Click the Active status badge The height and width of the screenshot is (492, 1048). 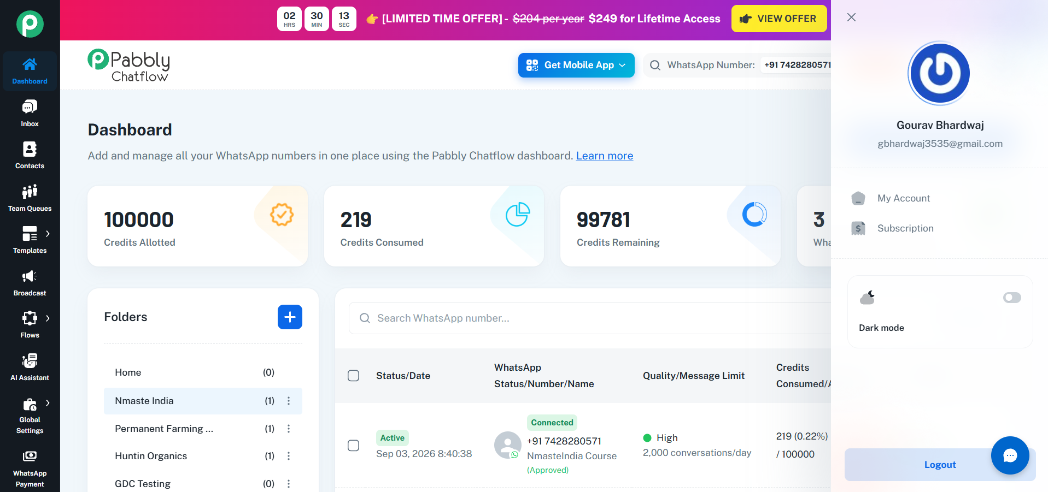click(393, 438)
